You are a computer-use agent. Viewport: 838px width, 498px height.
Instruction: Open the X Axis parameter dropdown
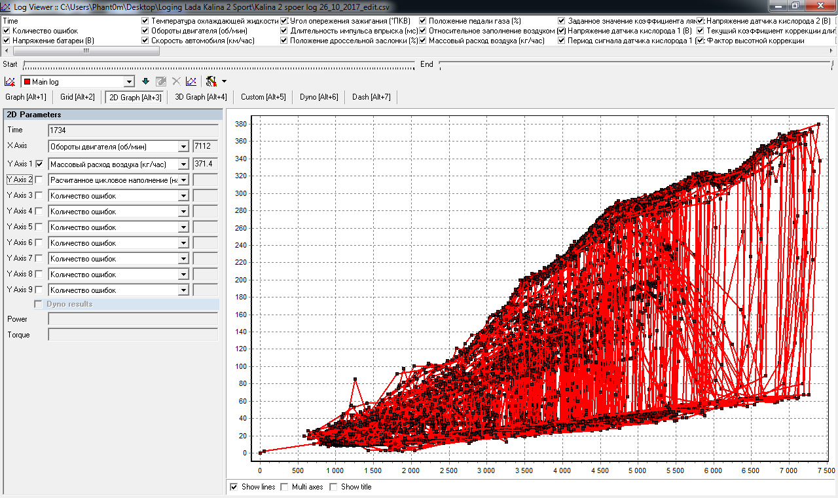pyautogui.click(x=183, y=146)
